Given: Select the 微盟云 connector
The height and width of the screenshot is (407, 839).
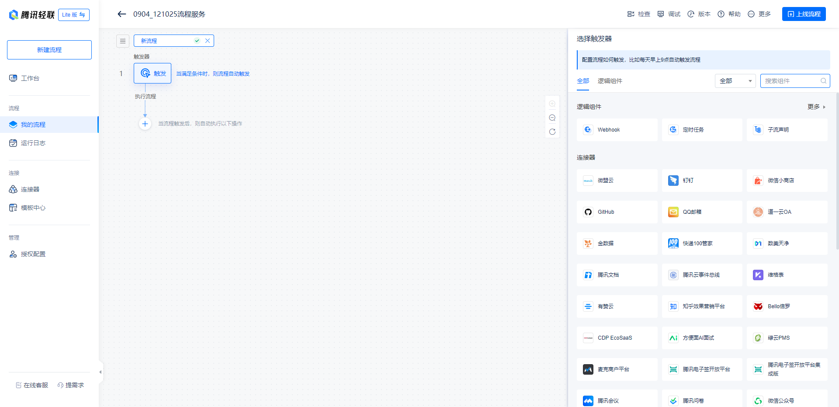Looking at the screenshot, I should [x=617, y=181].
